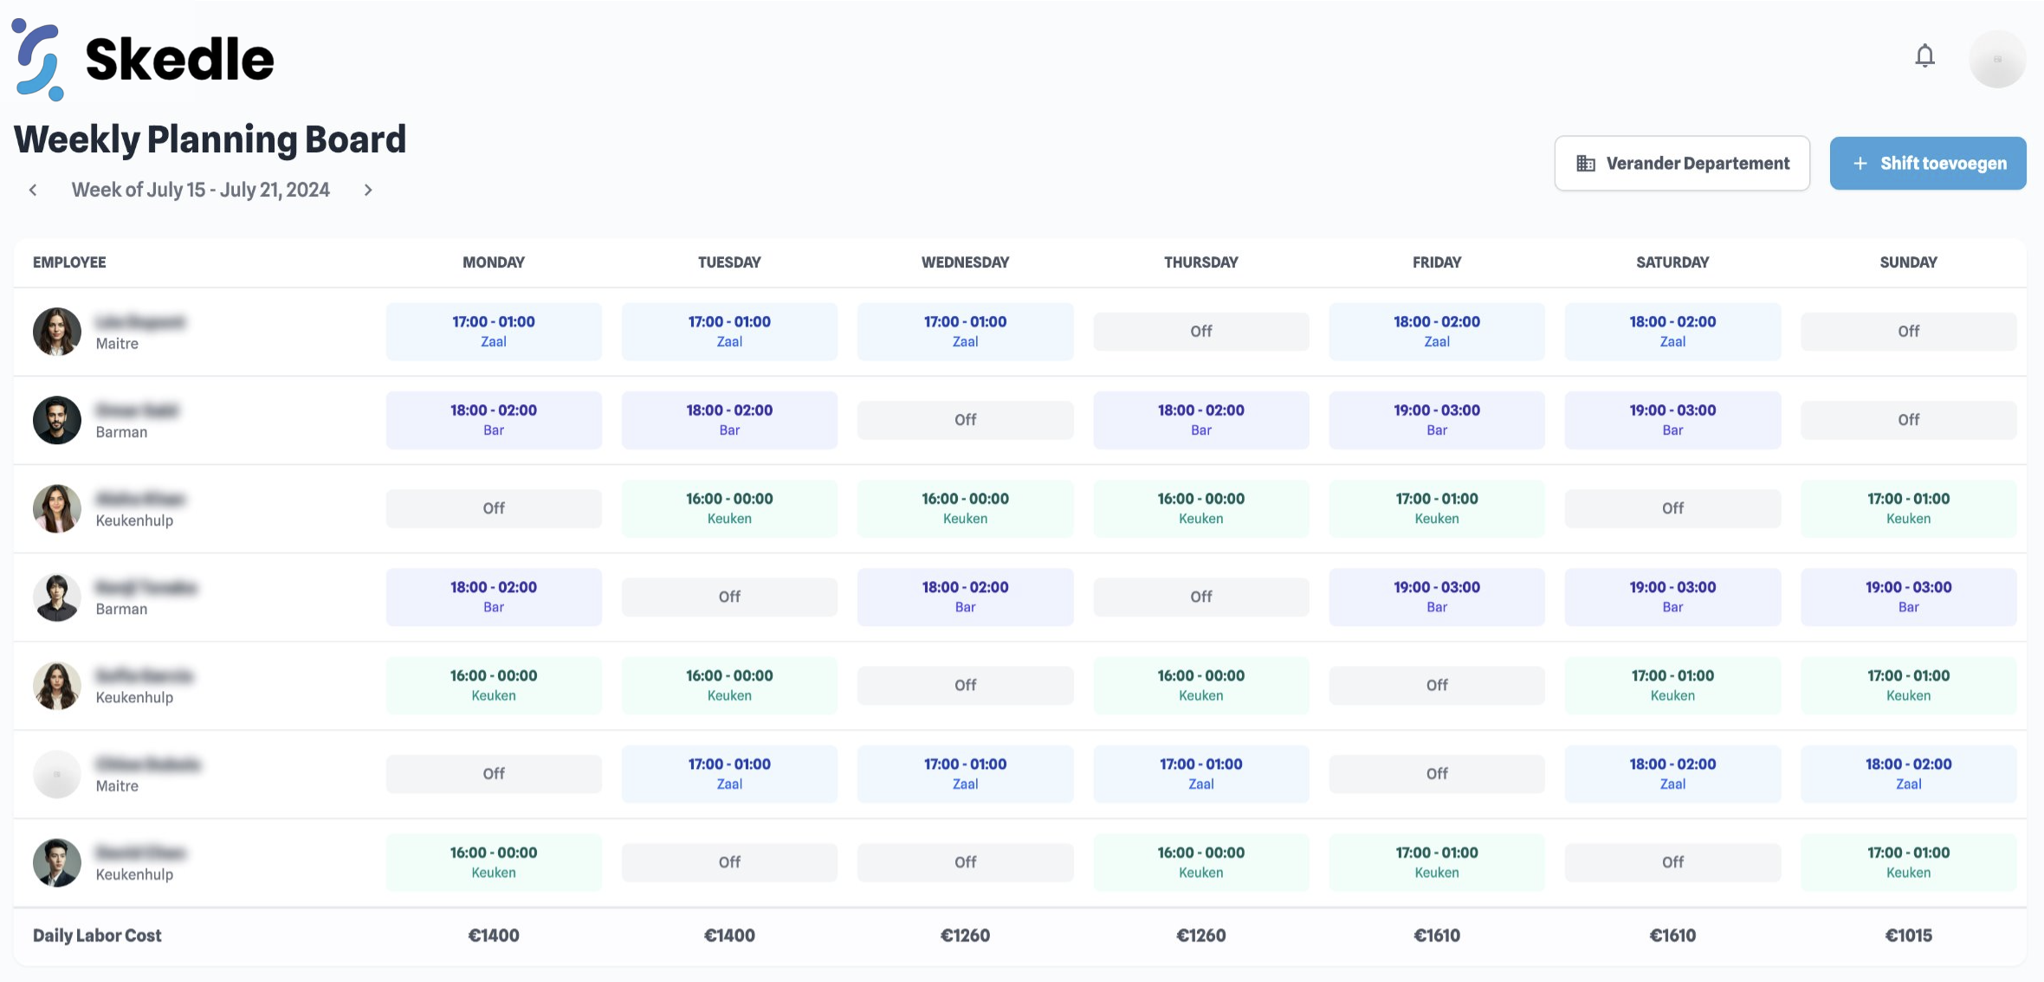
Task: Click the plus icon on Shift toevoegen
Action: tap(1859, 163)
